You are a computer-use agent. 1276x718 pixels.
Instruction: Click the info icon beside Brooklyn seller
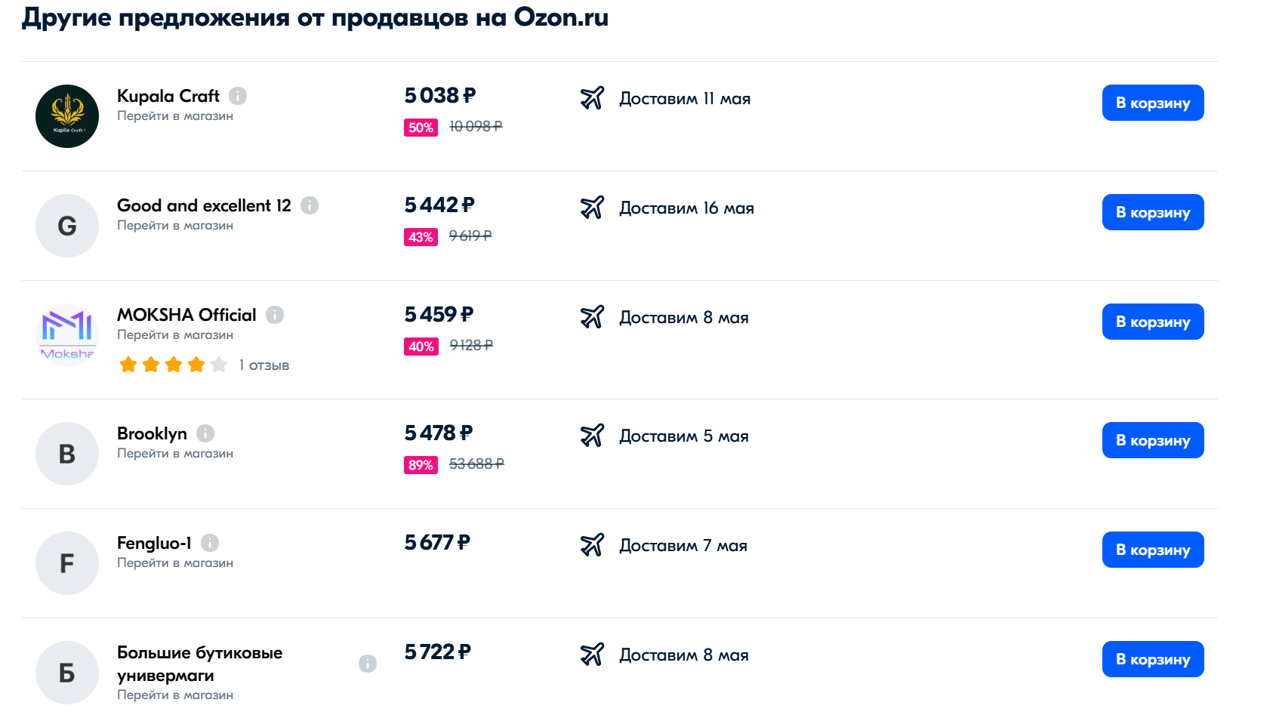(x=205, y=433)
